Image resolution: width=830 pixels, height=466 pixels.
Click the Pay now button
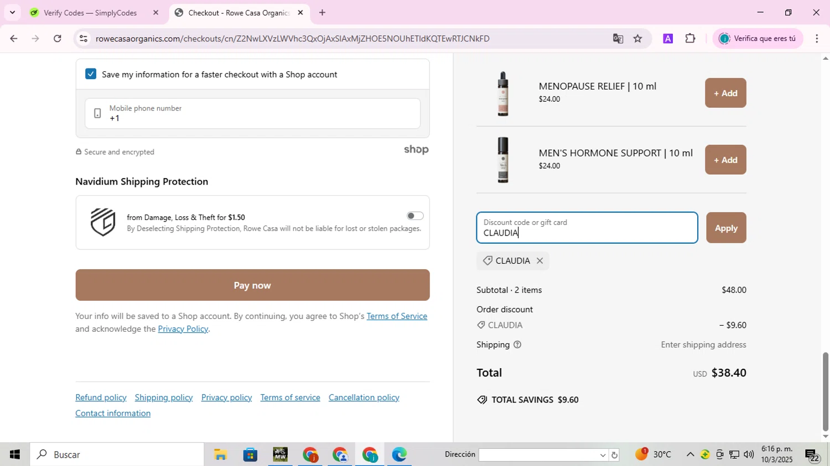click(x=252, y=285)
